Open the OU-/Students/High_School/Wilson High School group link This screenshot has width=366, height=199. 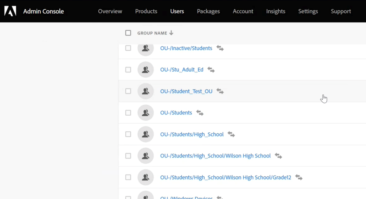tap(215, 156)
